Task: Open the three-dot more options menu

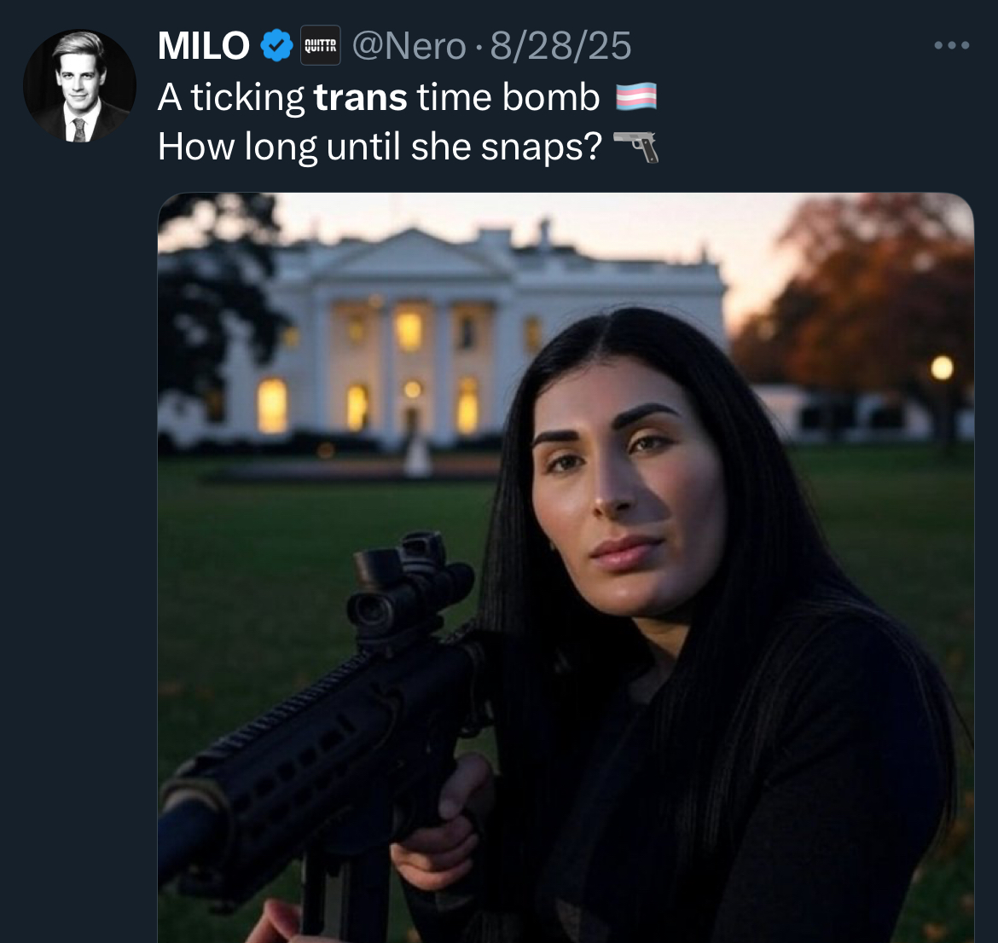Action: click(952, 45)
